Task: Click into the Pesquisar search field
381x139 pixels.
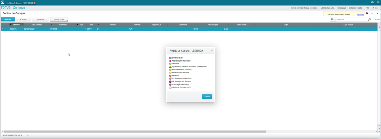Action: tap(352, 19)
